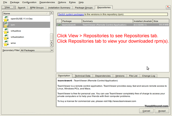Click the icon button at top right corner
This screenshot has height=116, width=172.
(168, 7)
